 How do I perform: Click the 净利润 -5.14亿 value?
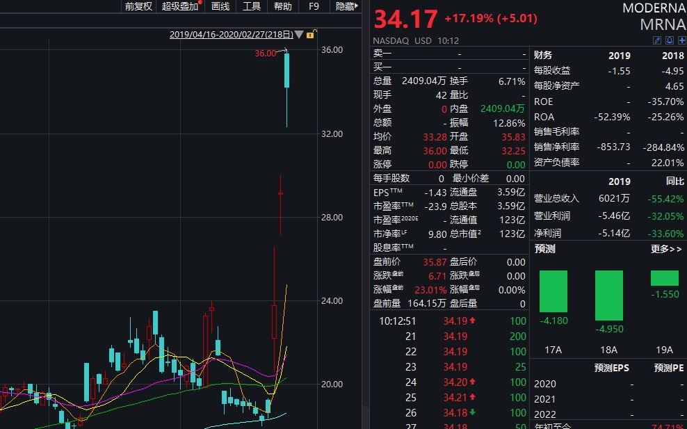coord(614,234)
